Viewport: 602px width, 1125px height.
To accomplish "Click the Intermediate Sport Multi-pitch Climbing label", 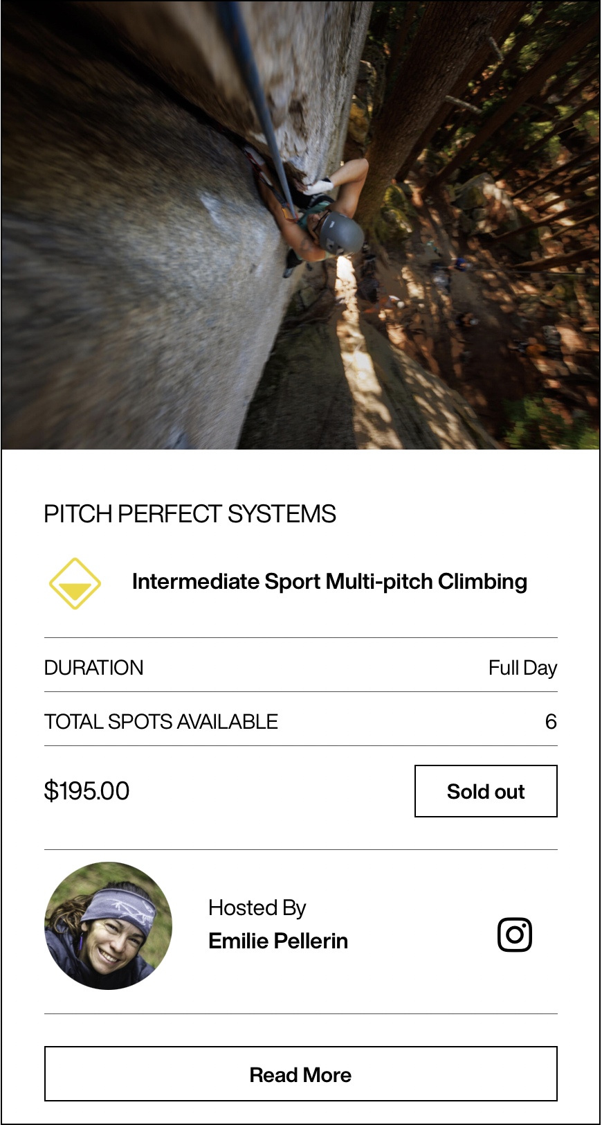I will 329,581.
